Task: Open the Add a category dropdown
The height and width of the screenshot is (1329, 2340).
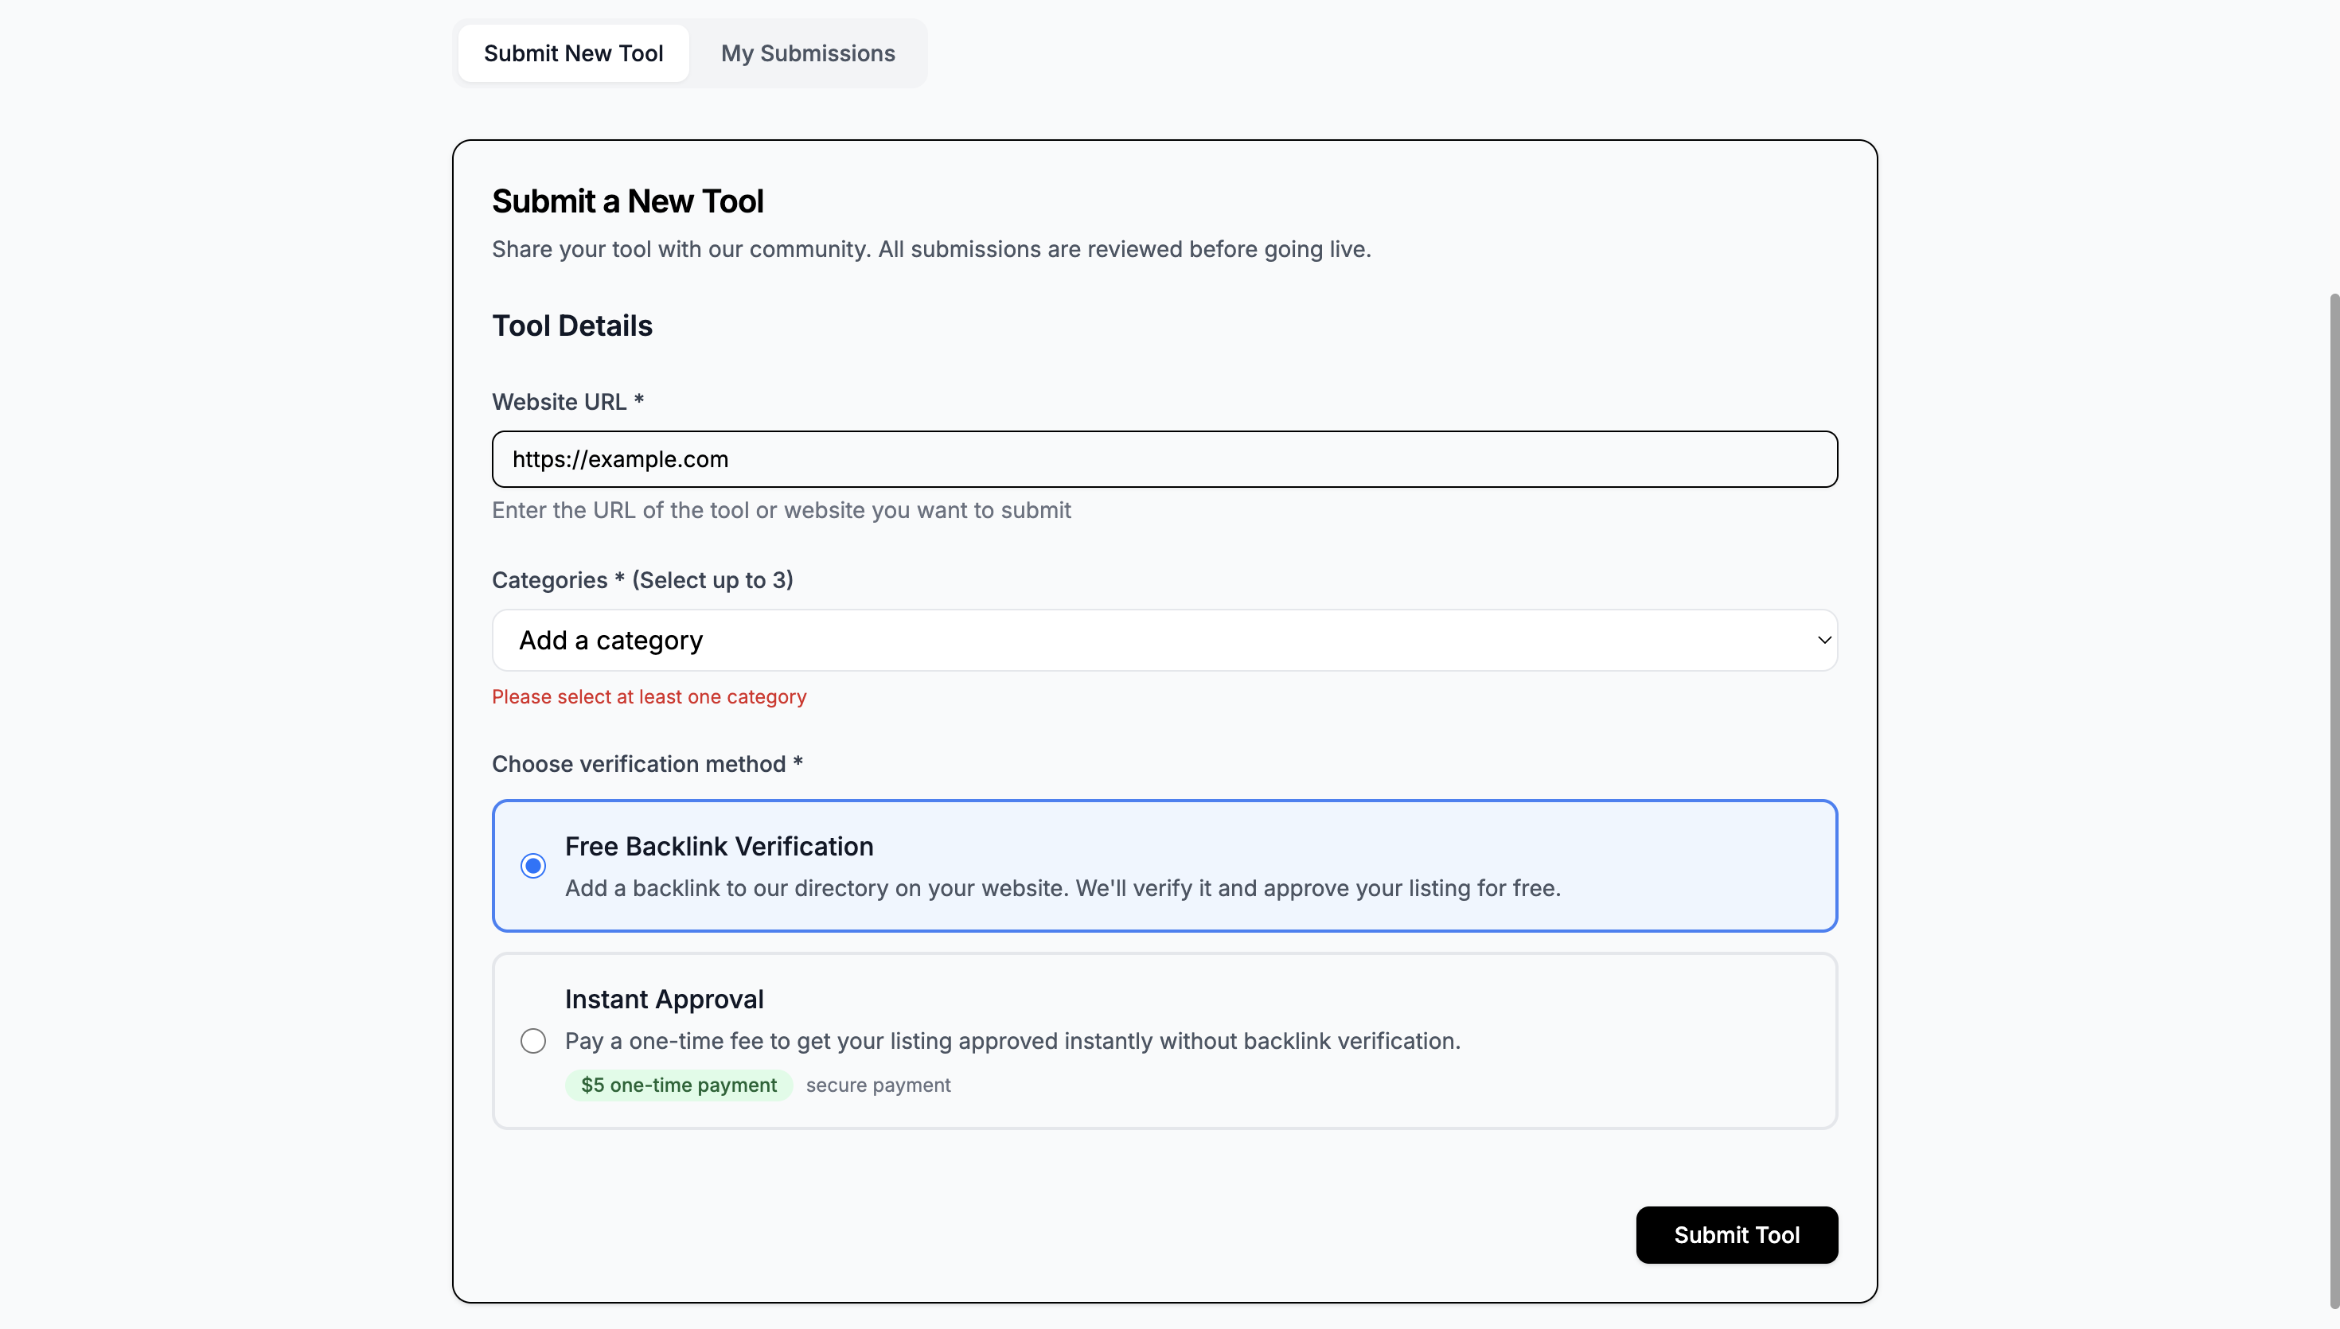Action: coord(1164,640)
